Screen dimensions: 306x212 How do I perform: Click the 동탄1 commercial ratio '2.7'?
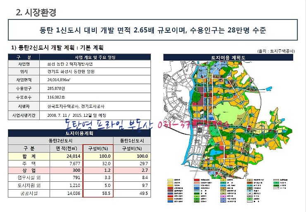pyautogui.click(x=145, y=170)
